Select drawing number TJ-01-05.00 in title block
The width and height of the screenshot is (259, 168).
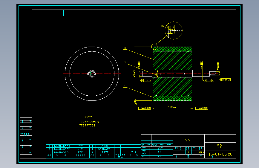pyautogui.click(x=220, y=154)
